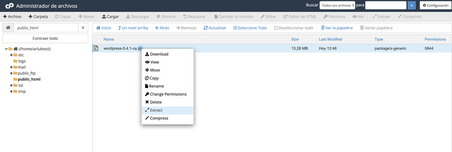
Task: Select the logs folder in the tree
Action: point(22,61)
